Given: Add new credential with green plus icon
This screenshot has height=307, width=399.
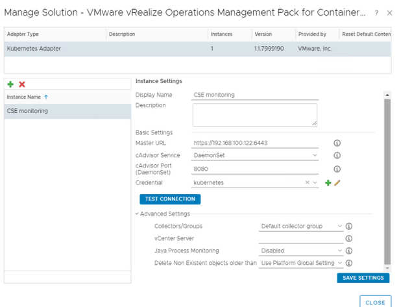Looking at the screenshot, I should pyautogui.click(x=328, y=183).
